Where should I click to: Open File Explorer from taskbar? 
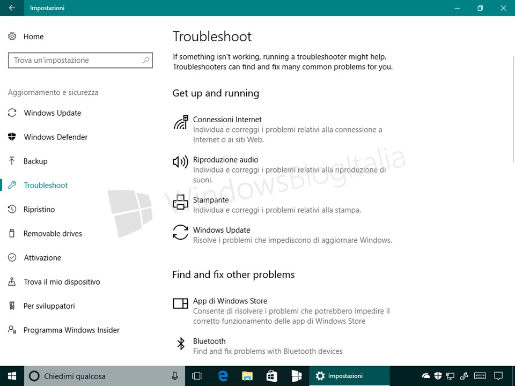click(247, 376)
